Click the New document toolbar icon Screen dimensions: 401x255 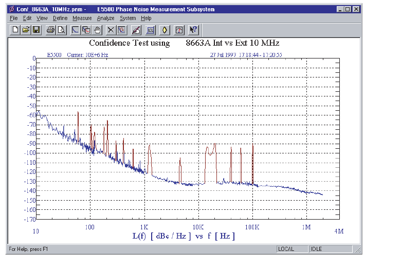point(15,30)
